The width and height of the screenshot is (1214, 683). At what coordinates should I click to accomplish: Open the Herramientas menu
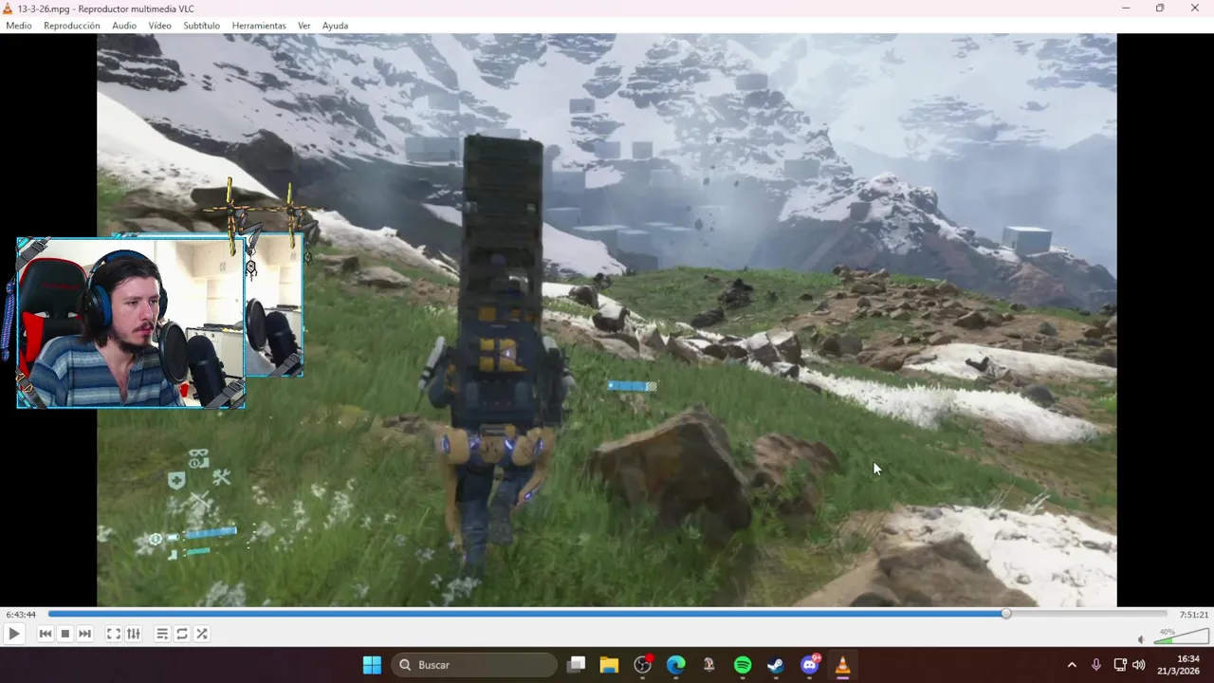tap(259, 26)
